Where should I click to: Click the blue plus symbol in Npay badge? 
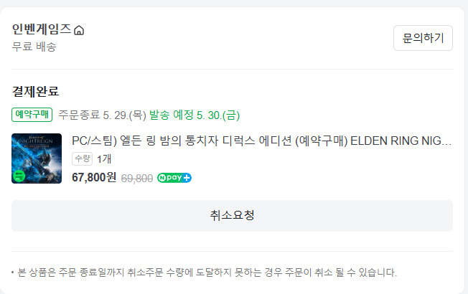[187, 178]
